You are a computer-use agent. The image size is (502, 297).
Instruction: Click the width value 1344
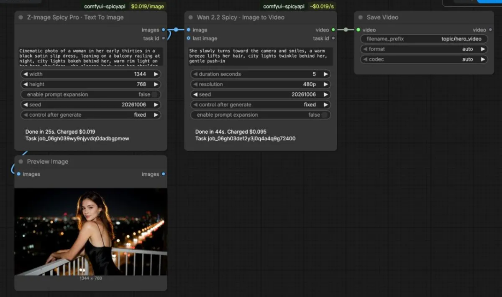(140, 74)
